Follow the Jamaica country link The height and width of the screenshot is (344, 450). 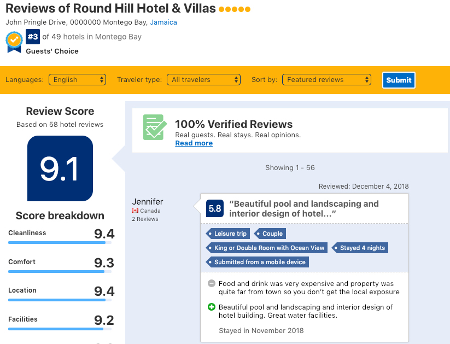(163, 22)
